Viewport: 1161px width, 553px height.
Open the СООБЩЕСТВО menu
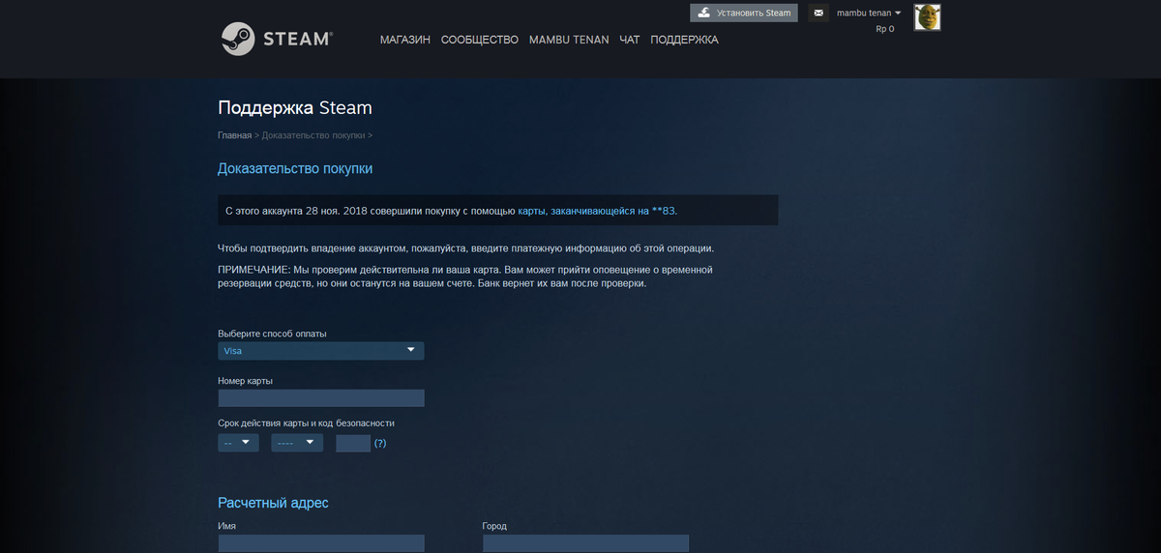tap(480, 40)
